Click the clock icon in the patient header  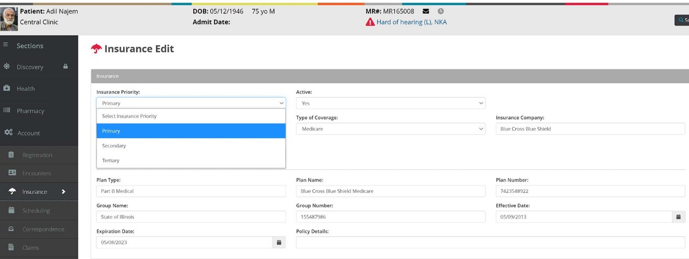pyautogui.click(x=440, y=11)
